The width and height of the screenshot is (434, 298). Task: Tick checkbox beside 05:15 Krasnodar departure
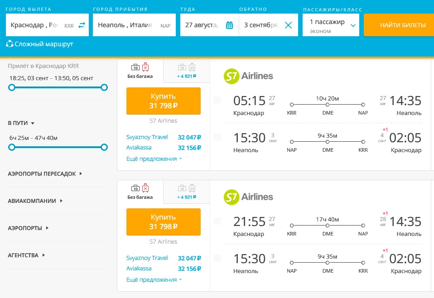pos(217,100)
